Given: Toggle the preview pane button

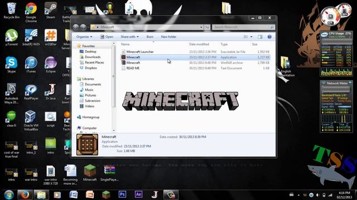Looking at the screenshot, I should click(x=260, y=37).
